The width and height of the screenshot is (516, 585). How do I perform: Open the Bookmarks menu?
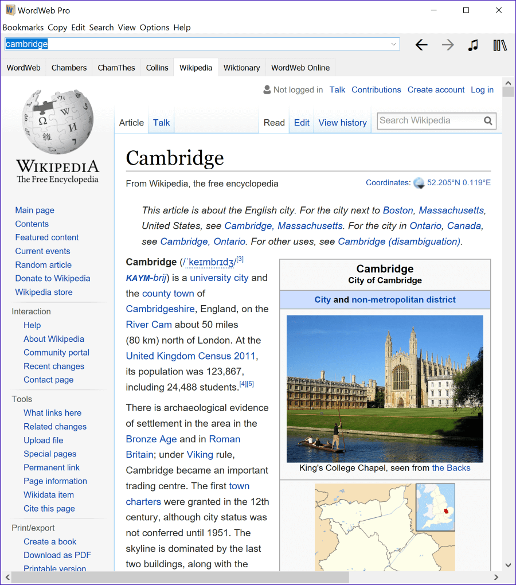23,28
